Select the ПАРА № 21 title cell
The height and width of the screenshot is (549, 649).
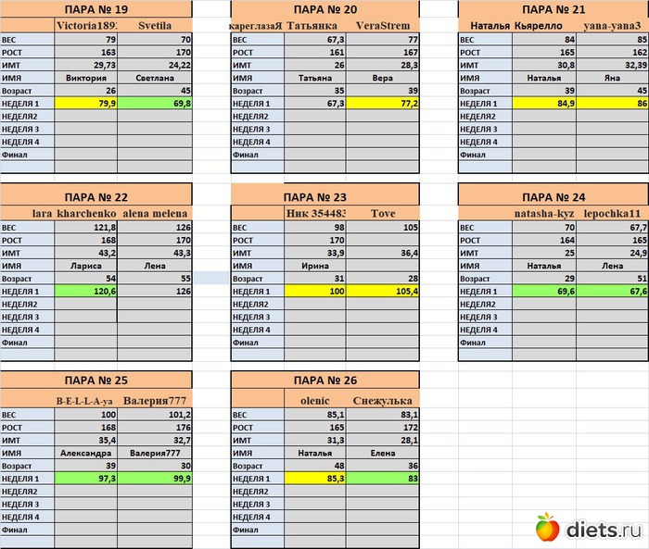tap(553, 9)
